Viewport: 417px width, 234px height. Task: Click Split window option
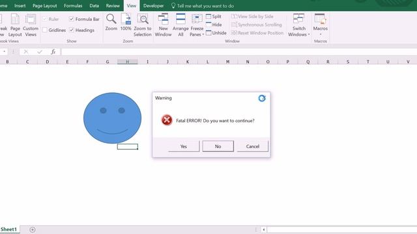214,16
